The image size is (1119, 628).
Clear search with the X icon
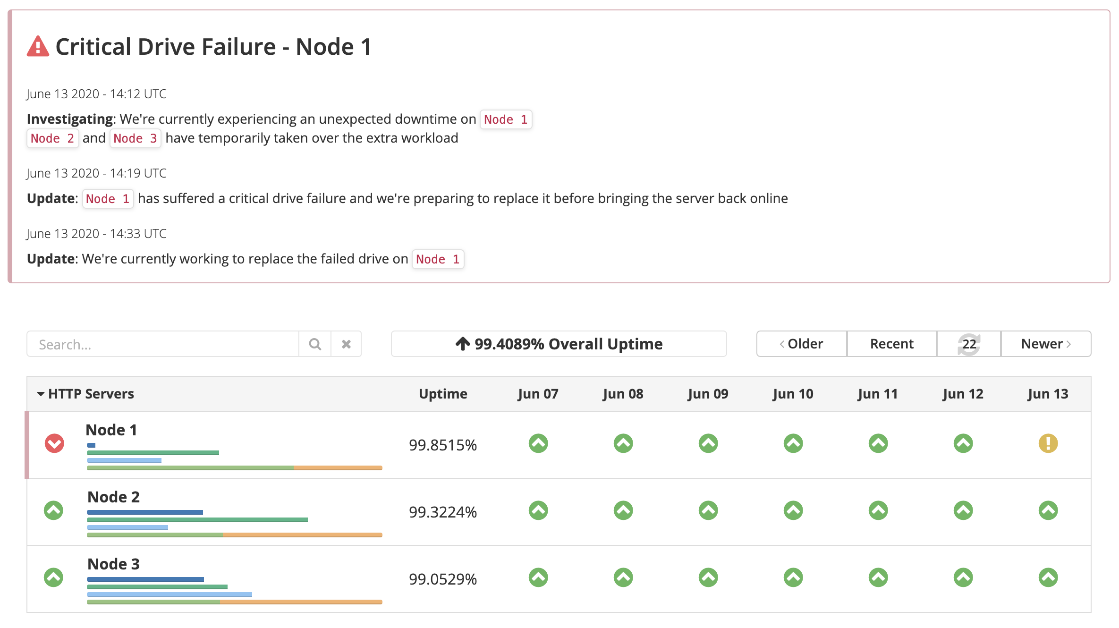(x=346, y=344)
